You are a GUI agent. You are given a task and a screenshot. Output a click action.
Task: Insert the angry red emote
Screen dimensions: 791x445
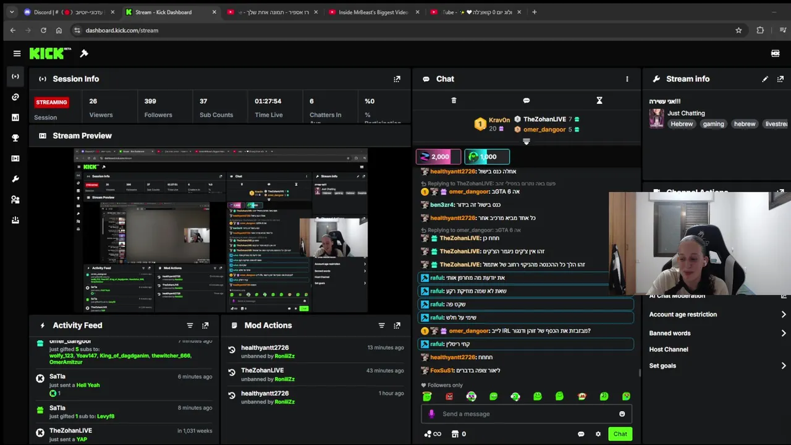449,396
